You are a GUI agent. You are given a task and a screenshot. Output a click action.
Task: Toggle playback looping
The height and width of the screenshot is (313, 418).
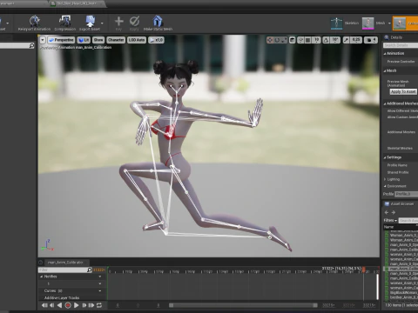pos(99,305)
